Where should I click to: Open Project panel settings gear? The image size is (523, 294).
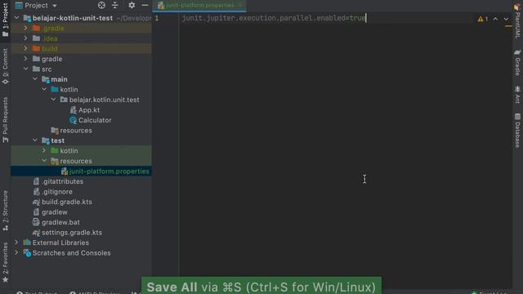tap(132, 6)
